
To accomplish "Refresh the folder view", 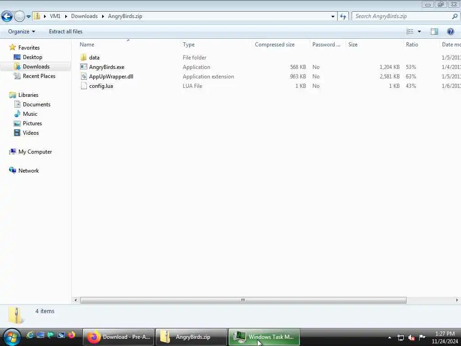I will click(x=343, y=16).
